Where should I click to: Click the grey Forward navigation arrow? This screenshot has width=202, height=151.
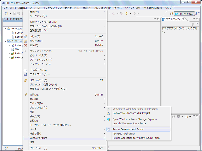click(134, 13)
